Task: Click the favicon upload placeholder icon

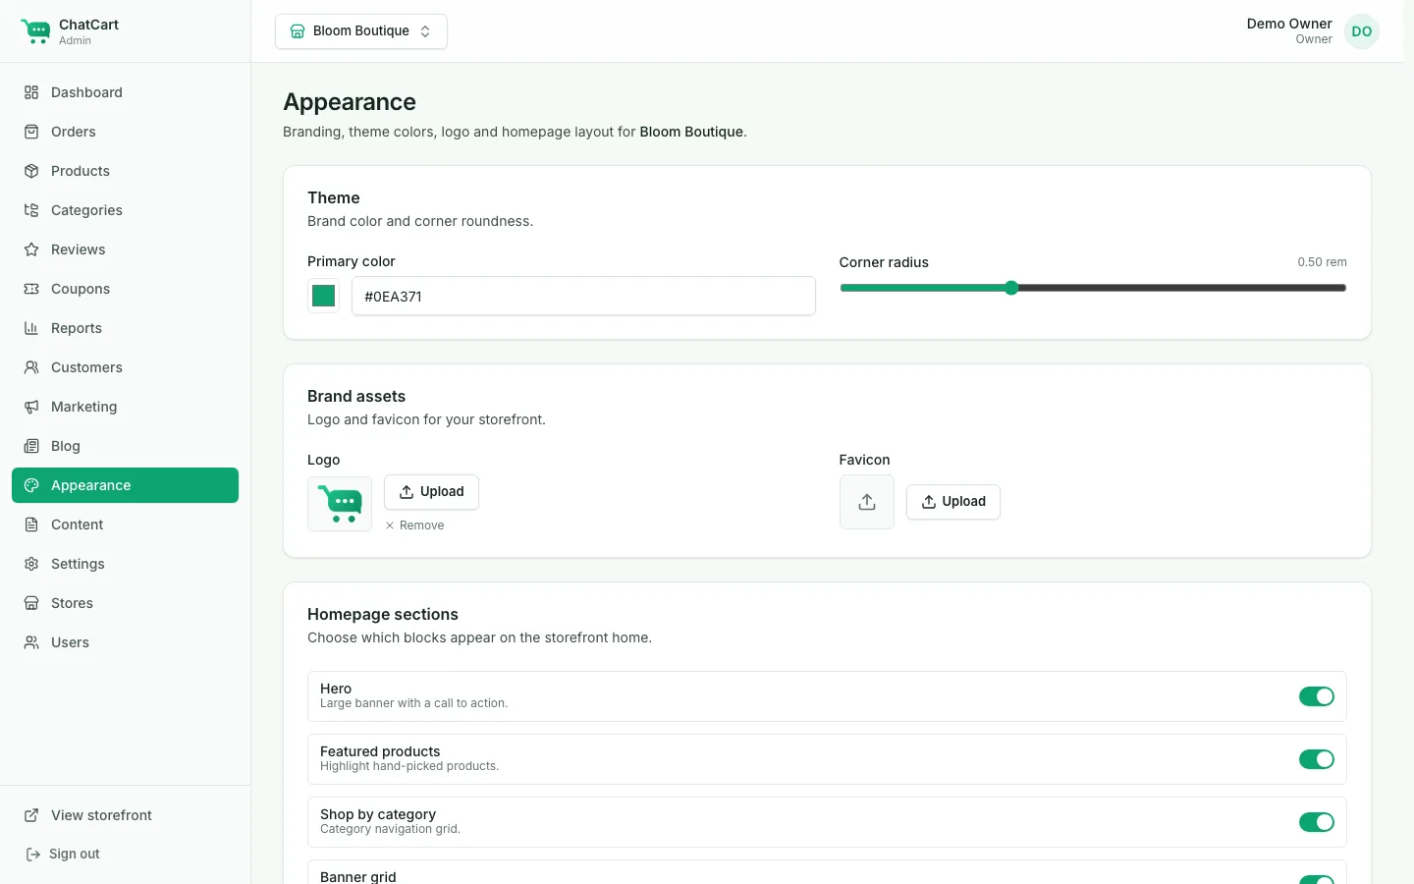Action: point(867,502)
